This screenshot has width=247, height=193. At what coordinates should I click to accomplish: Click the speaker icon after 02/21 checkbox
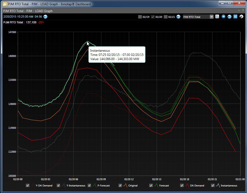tap(178, 17)
